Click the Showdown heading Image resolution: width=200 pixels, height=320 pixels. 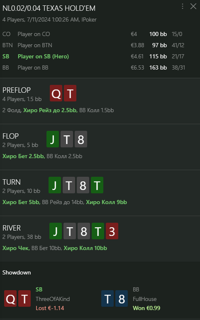(16, 272)
